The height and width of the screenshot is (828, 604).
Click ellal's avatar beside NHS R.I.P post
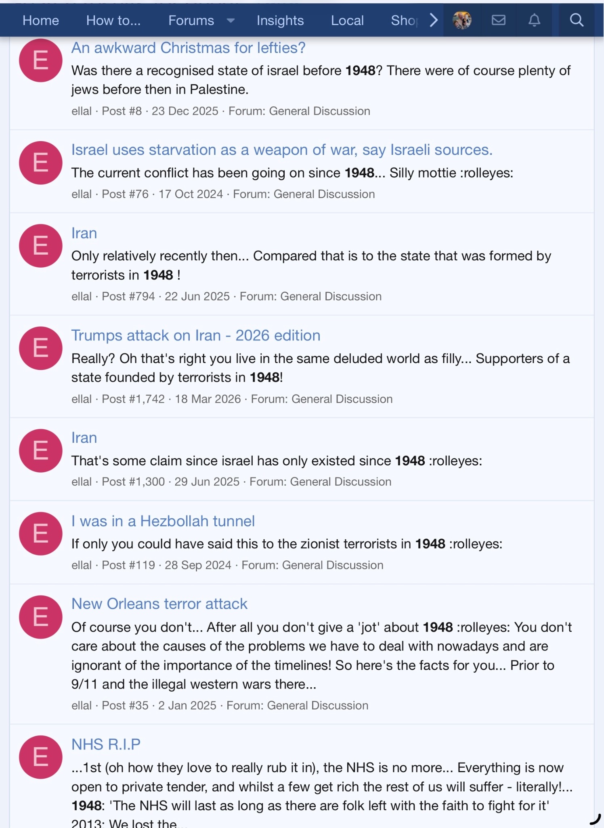pos(41,757)
